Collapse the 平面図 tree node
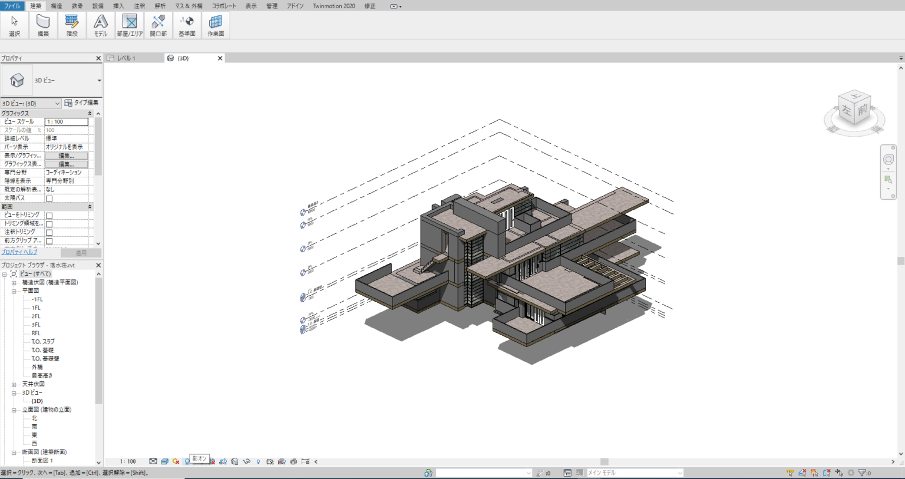 pos(14,291)
